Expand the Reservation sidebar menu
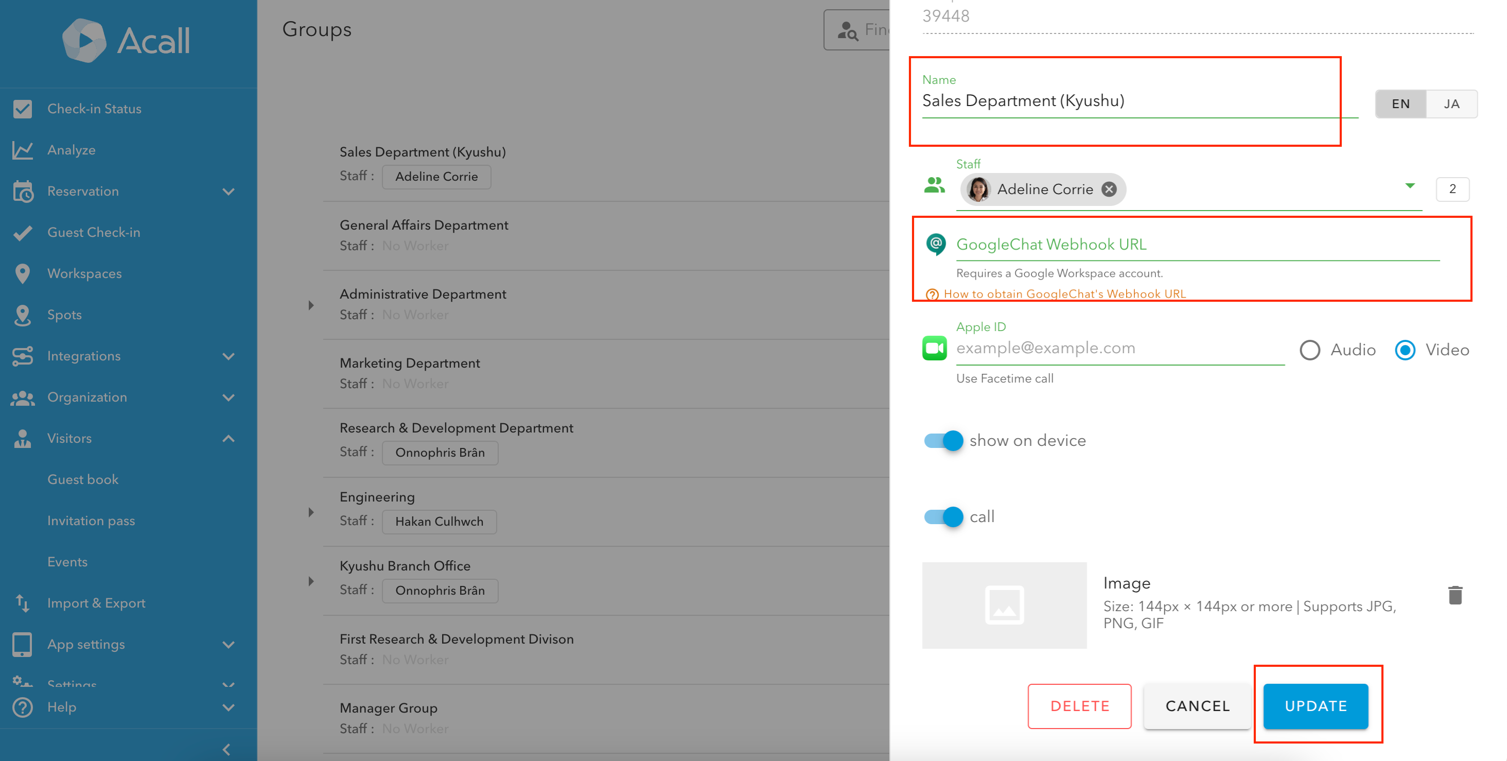The height and width of the screenshot is (761, 1507). [228, 192]
